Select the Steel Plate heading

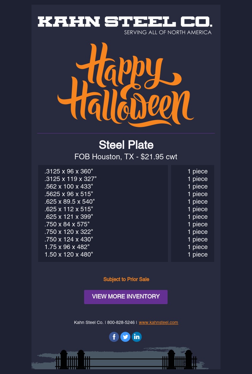(x=126, y=145)
